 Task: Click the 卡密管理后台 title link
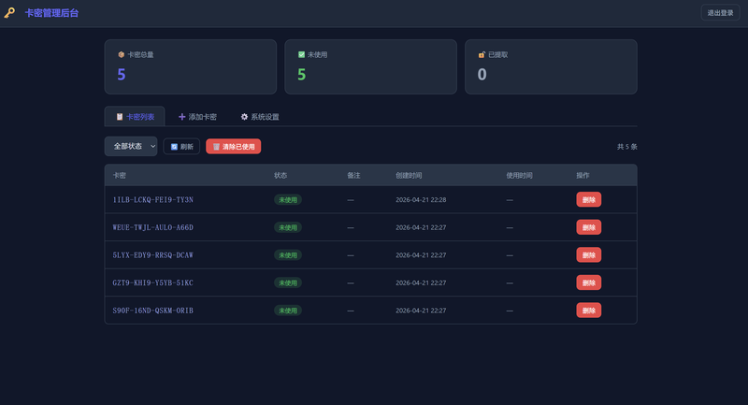tap(51, 13)
